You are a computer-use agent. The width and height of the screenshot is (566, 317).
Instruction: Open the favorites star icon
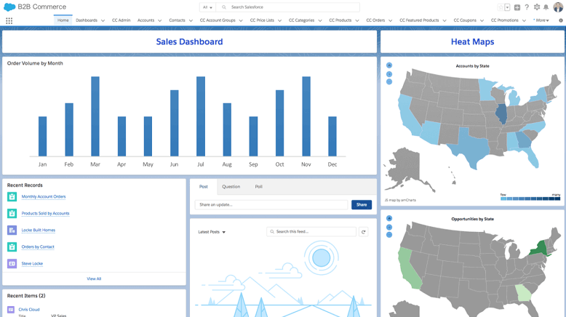coord(501,7)
